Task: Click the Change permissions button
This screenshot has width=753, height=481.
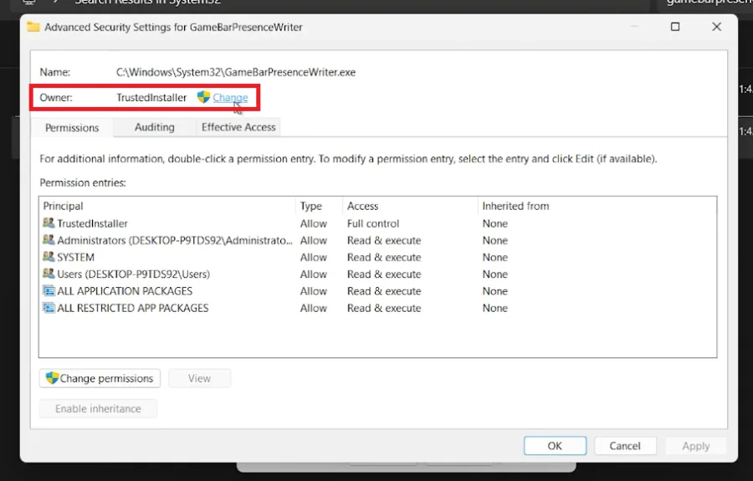Action: pyautogui.click(x=100, y=378)
